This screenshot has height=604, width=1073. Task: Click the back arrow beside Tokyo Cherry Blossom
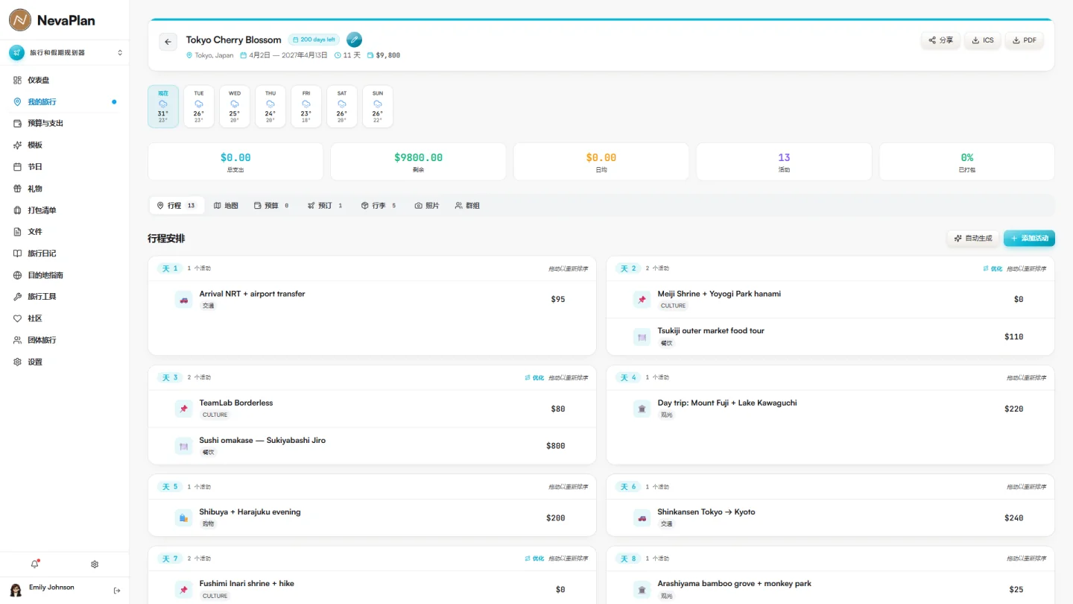click(168, 42)
